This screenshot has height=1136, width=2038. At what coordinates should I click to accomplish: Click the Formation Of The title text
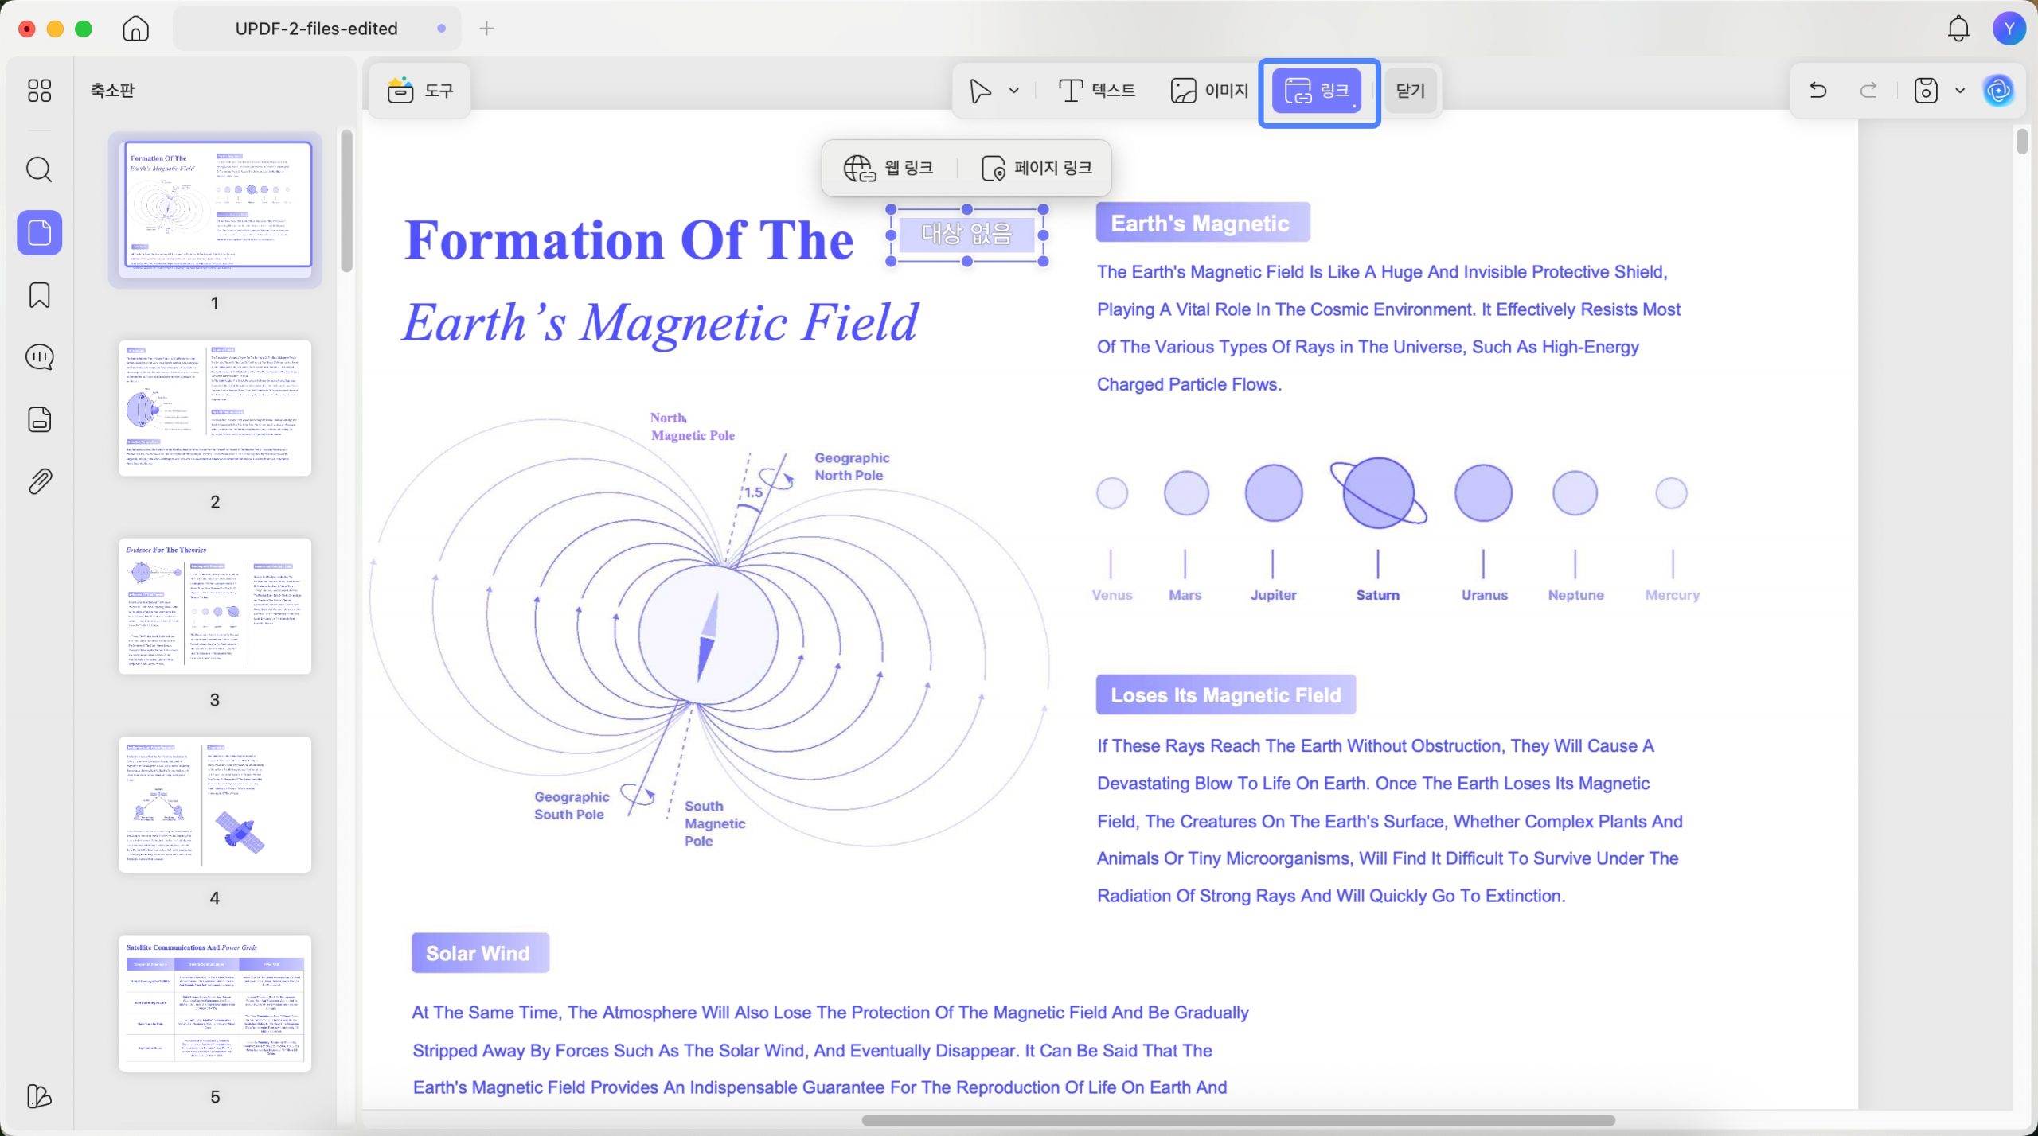point(629,239)
